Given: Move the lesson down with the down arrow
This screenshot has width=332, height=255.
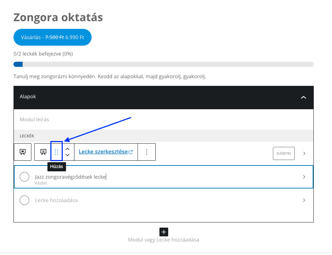Looking at the screenshot, I should 67,155.
